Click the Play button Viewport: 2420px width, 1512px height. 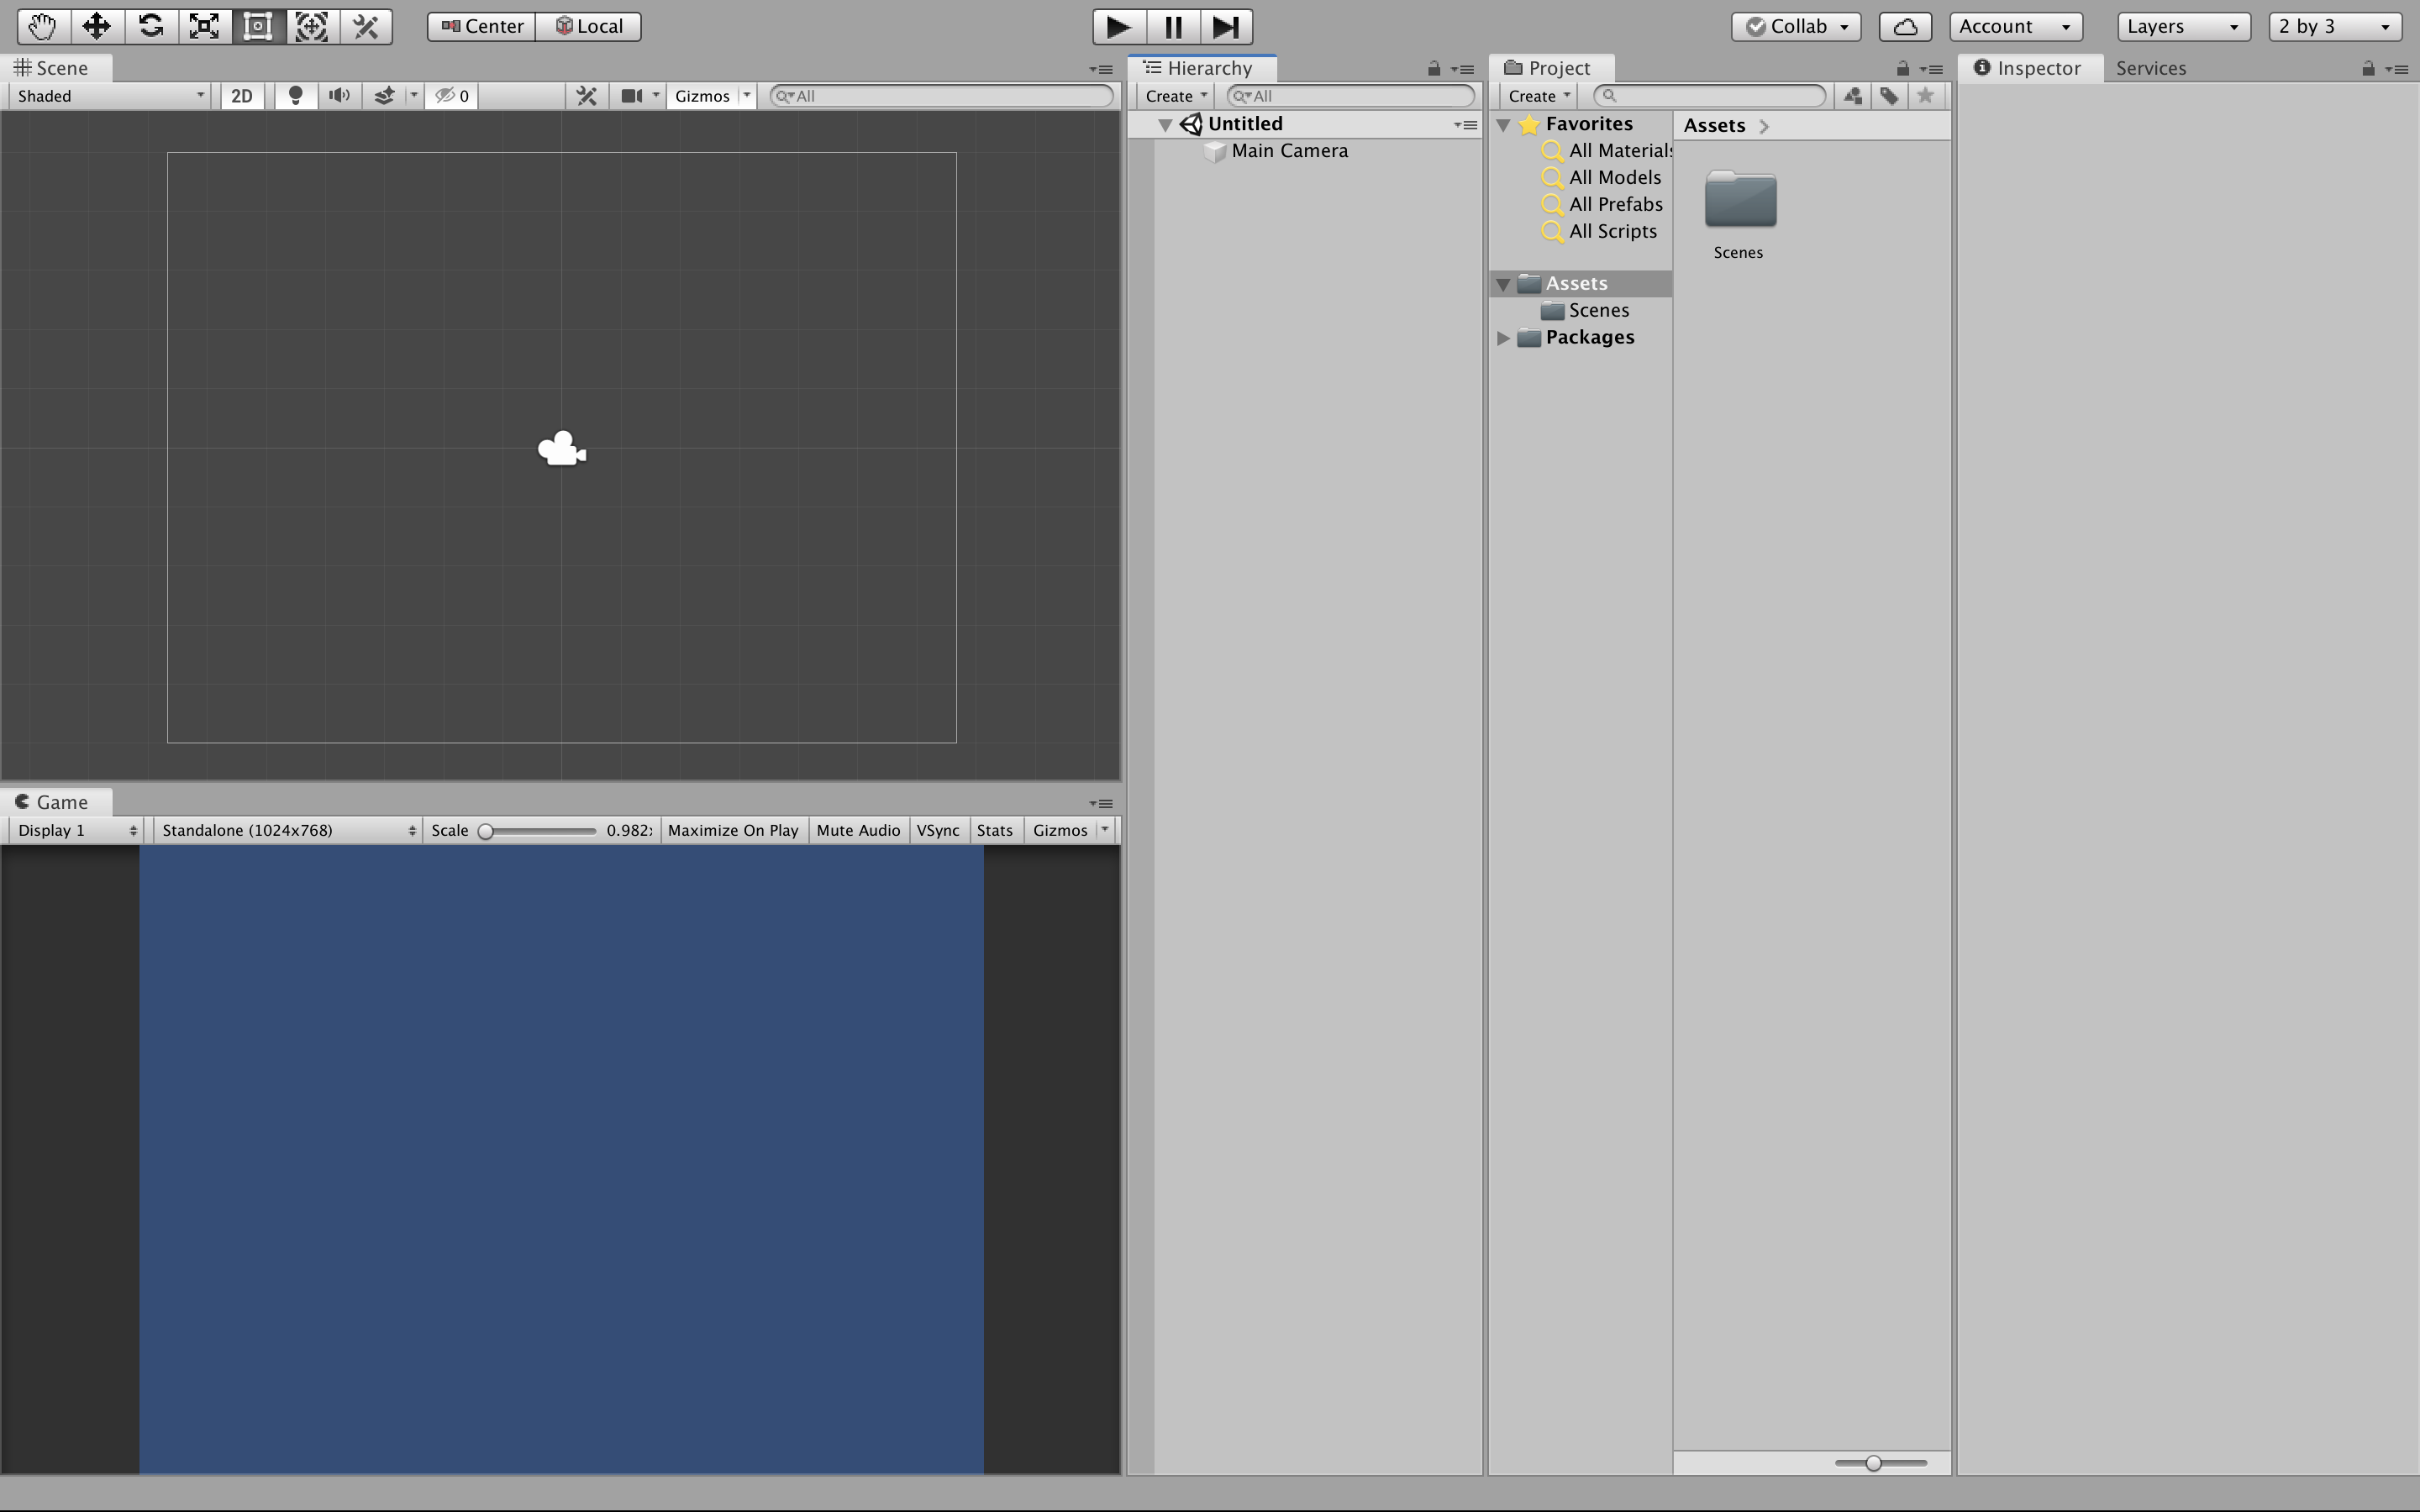(1119, 26)
